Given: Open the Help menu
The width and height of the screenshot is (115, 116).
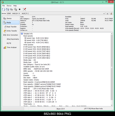Looking at the screenshot, I should pyautogui.click(x=15, y=6).
